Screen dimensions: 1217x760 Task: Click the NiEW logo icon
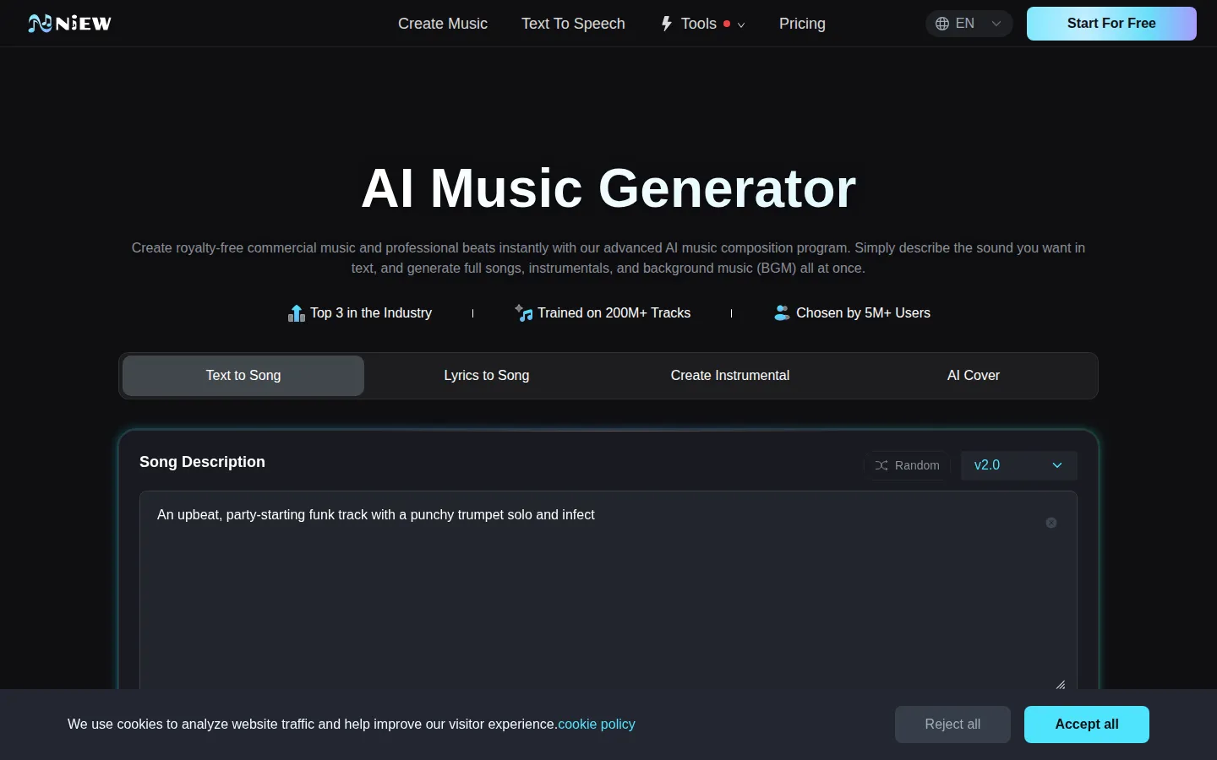(69, 24)
